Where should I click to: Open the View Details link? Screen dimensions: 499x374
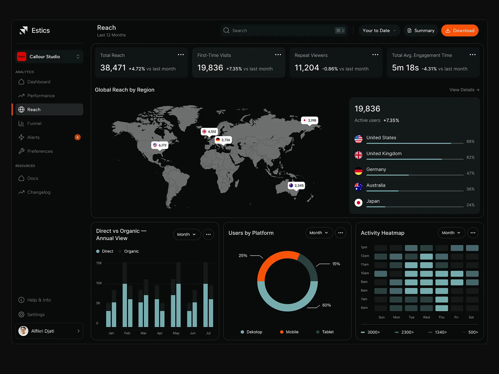click(464, 90)
